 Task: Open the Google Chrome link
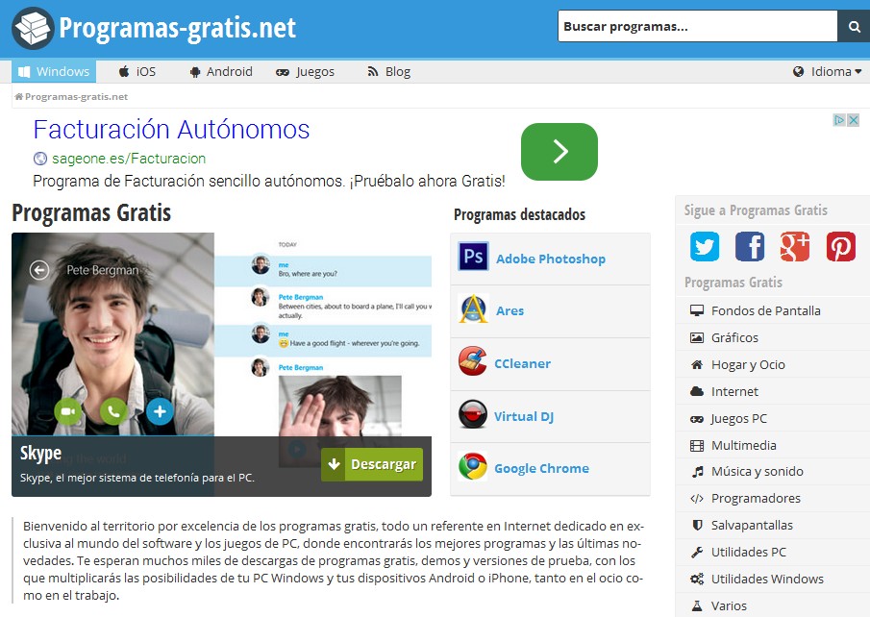541,468
